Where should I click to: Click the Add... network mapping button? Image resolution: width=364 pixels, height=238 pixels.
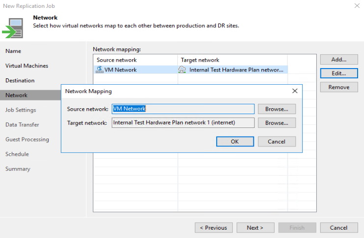[339, 60]
